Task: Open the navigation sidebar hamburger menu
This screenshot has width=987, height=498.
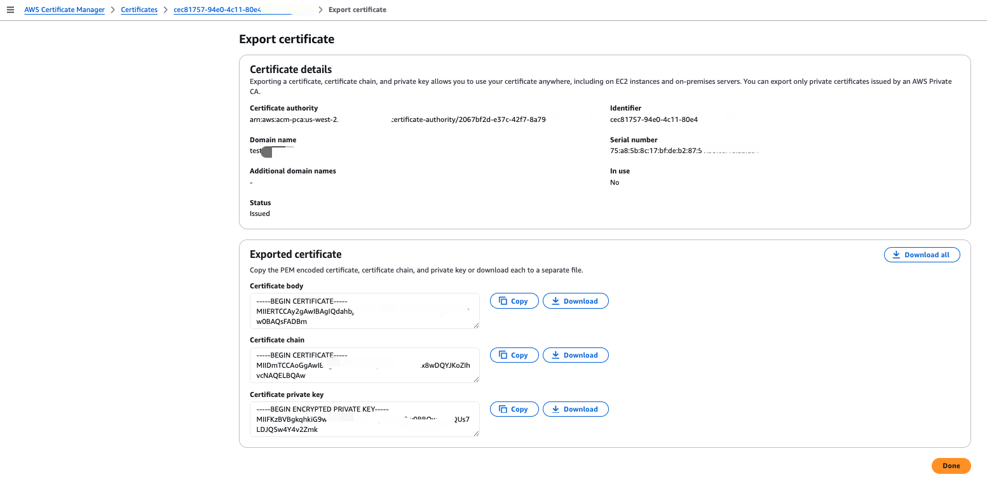Action: pyautogui.click(x=10, y=9)
